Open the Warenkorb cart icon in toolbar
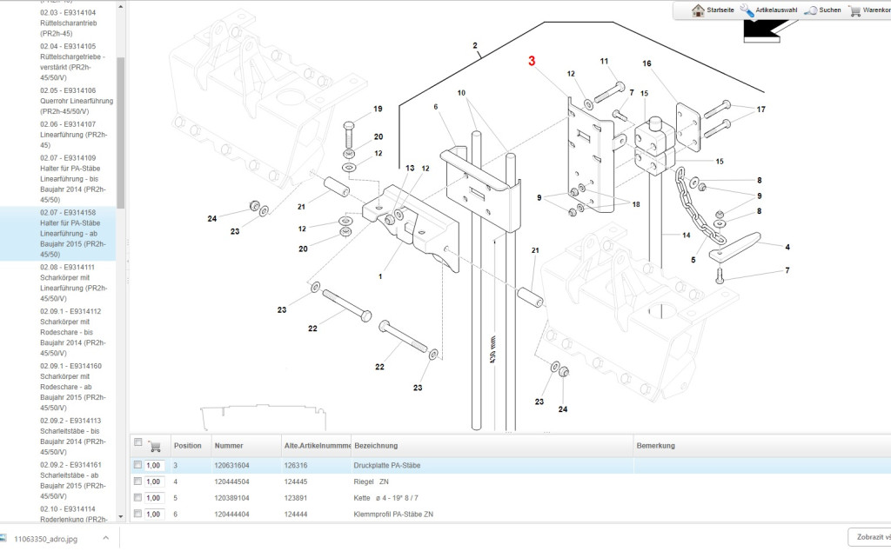The height and width of the screenshot is (551, 891). (x=854, y=10)
